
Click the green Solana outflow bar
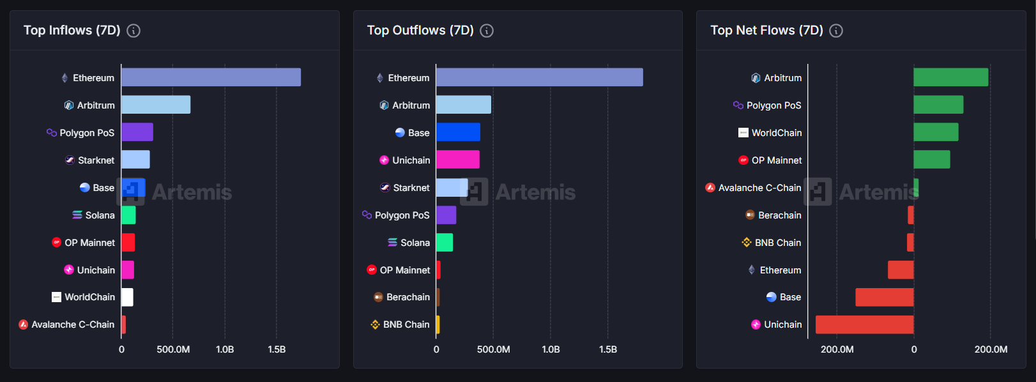click(x=445, y=243)
